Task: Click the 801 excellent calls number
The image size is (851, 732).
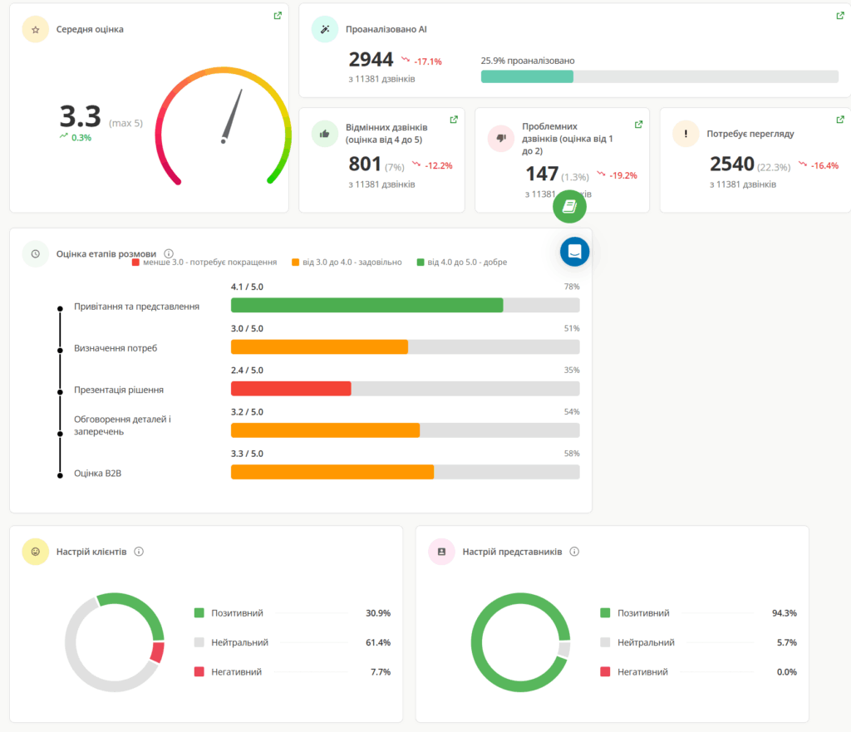Action: point(365,164)
